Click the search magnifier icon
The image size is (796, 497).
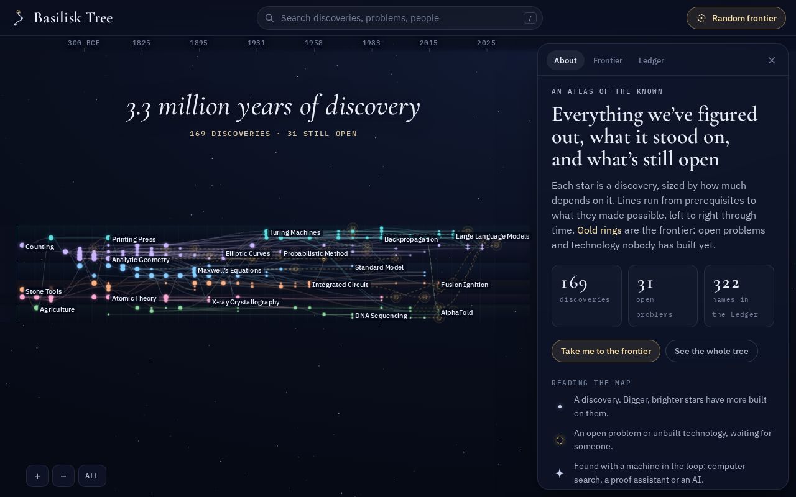tap(270, 18)
